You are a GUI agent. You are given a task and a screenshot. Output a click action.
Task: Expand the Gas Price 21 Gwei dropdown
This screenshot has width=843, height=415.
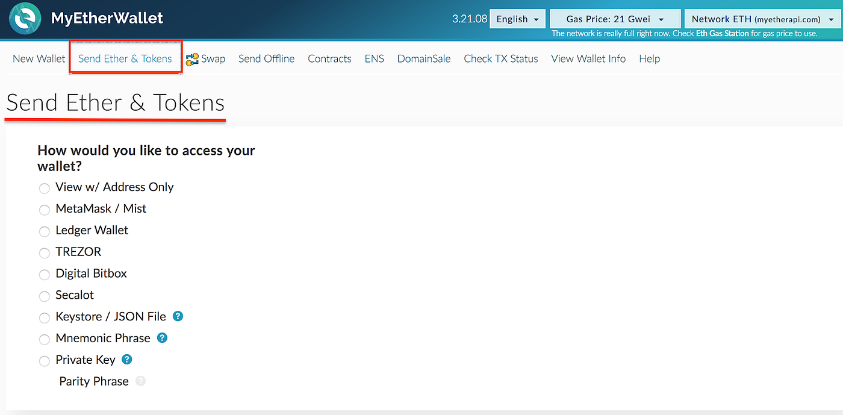(615, 19)
